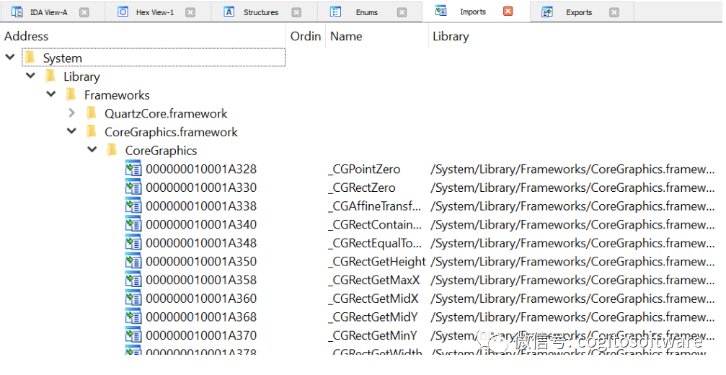Switch to the Exports tab
Image resolution: width=726 pixels, height=375 pixels.
pyautogui.click(x=579, y=12)
